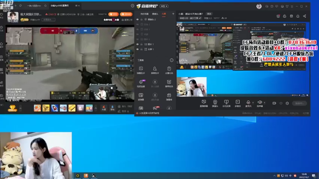Open 视频连麦 microphone tool
This screenshot has height=179, width=319.
(141, 84)
